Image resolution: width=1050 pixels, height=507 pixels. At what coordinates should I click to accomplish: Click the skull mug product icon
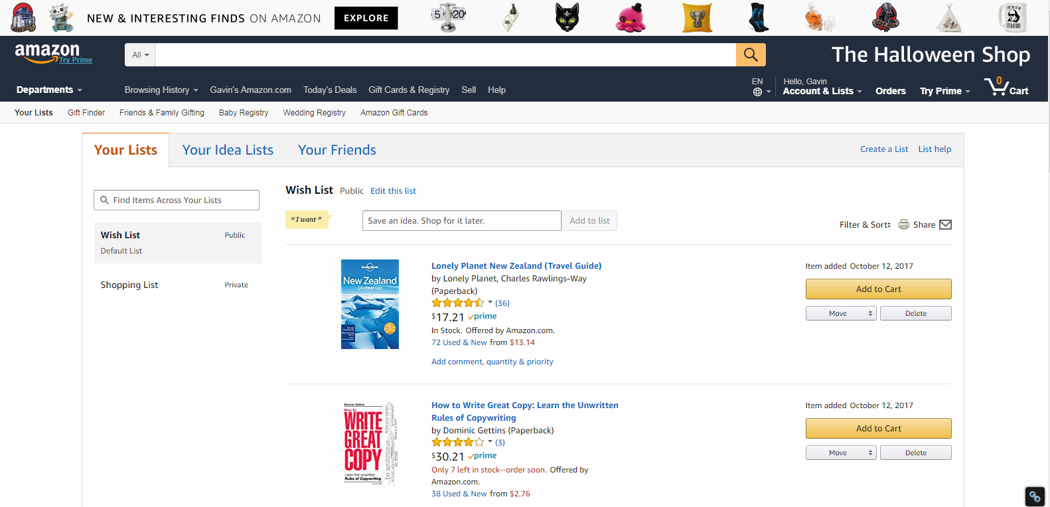(1012, 18)
